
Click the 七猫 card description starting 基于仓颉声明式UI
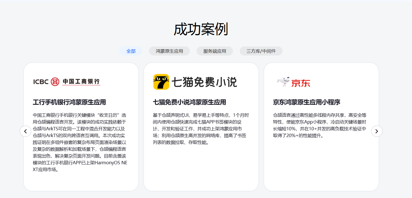click(201, 129)
